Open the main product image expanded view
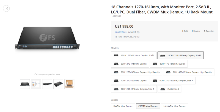Image resolution: width=220 pixels, height=112 pixels. pos(47,38)
